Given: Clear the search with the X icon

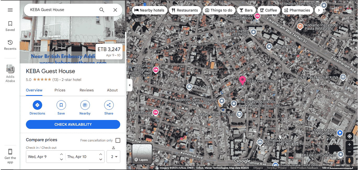Looking at the screenshot, I should (x=115, y=10).
